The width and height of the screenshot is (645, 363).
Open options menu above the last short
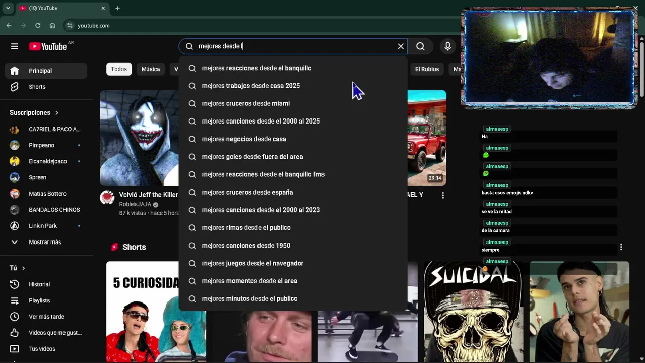coord(621,247)
